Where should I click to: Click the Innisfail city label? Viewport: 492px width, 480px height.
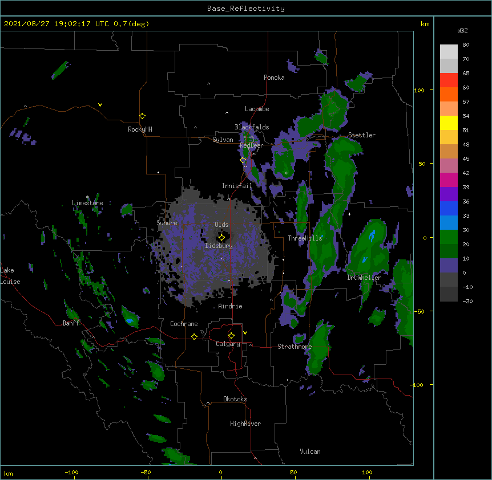[x=237, y=186]
